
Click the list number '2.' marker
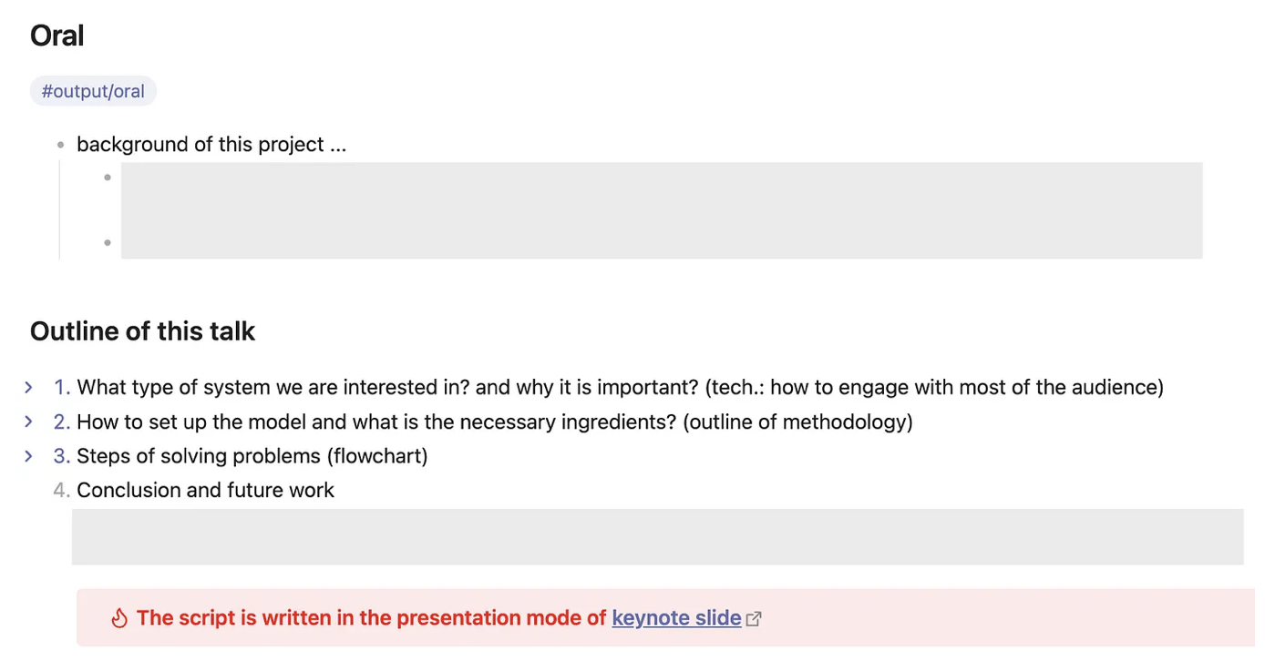62,422
